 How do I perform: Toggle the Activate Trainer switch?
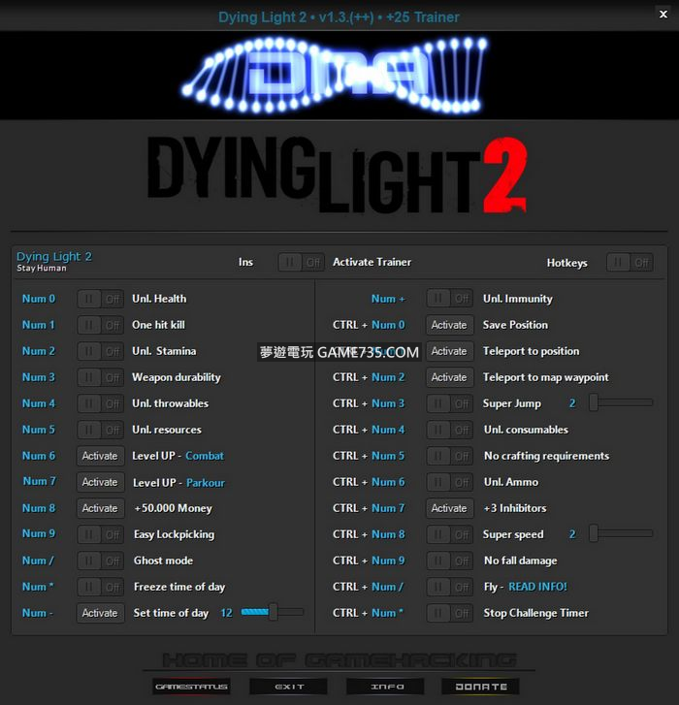click(x=302, y=262)
